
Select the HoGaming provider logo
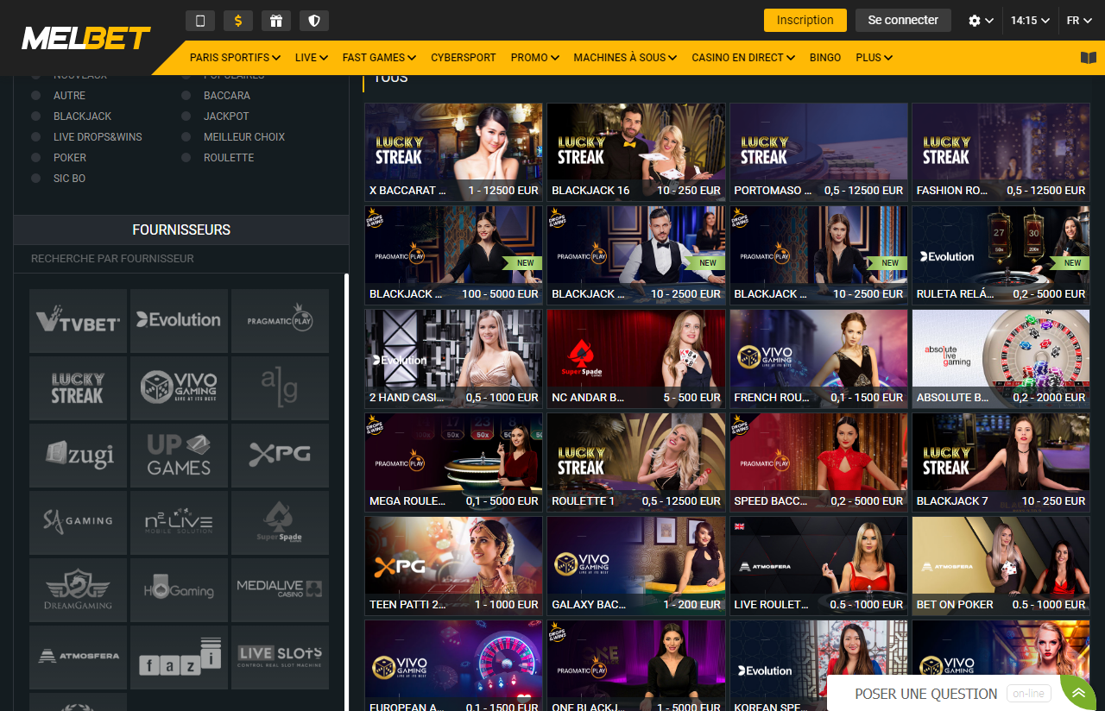point(179,590)
